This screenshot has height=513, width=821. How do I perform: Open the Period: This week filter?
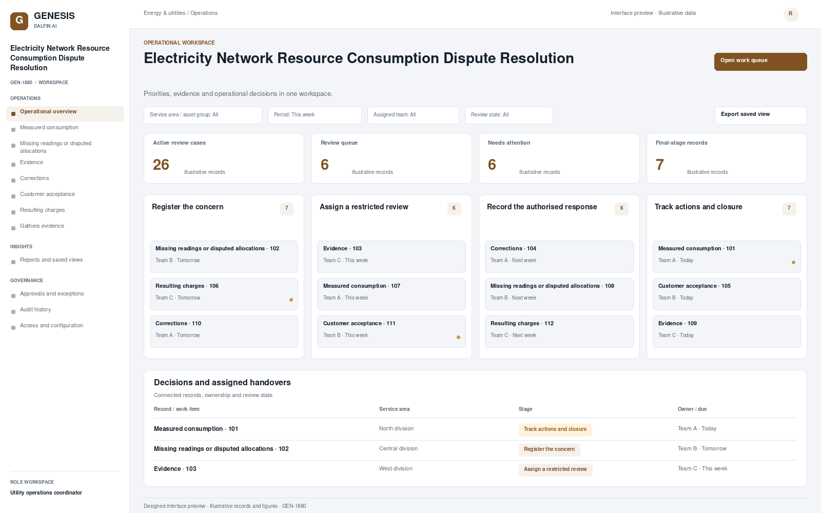coord(315,115)
